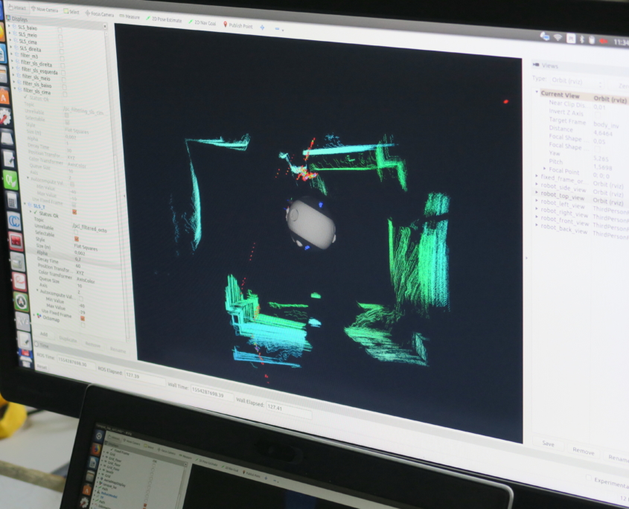This screenshot has height=509, width=629.
Task: Click the Add display button
Action: pyautogui.click(x=45, y=333)
